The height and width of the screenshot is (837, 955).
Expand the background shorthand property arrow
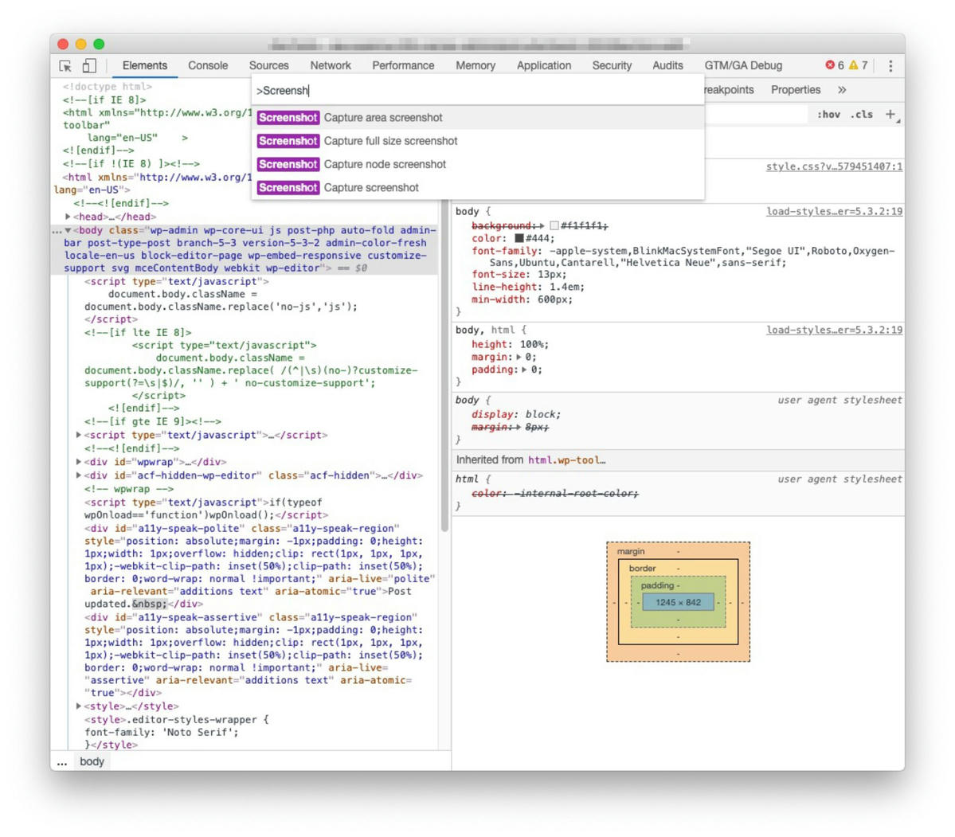(542, 226)
